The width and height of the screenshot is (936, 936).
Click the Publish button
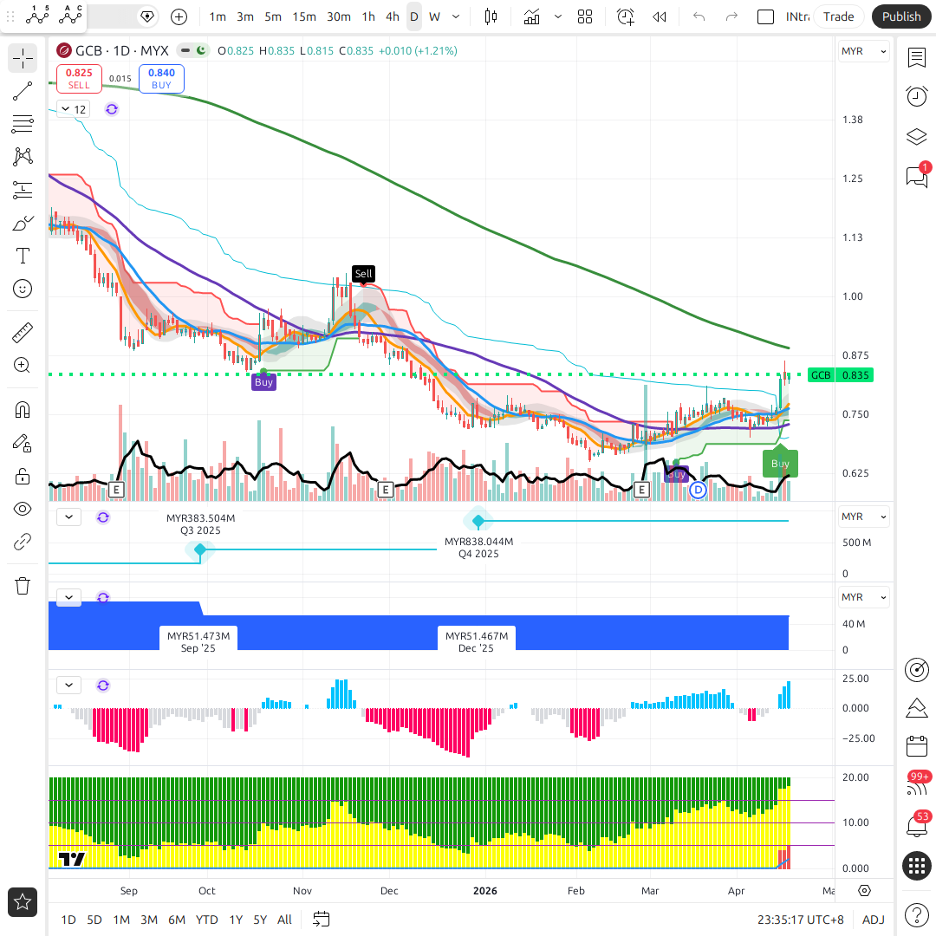click(x=901, y=16)
